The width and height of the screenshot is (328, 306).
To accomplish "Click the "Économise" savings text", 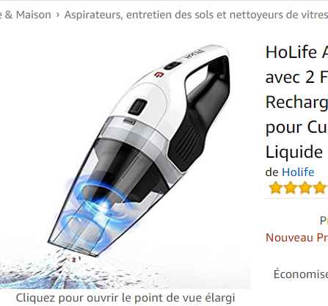I will 301,274.
